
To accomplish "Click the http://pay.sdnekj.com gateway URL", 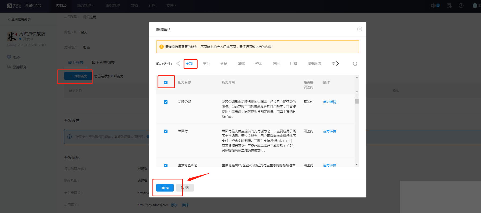I will click(x=153, y=205).
